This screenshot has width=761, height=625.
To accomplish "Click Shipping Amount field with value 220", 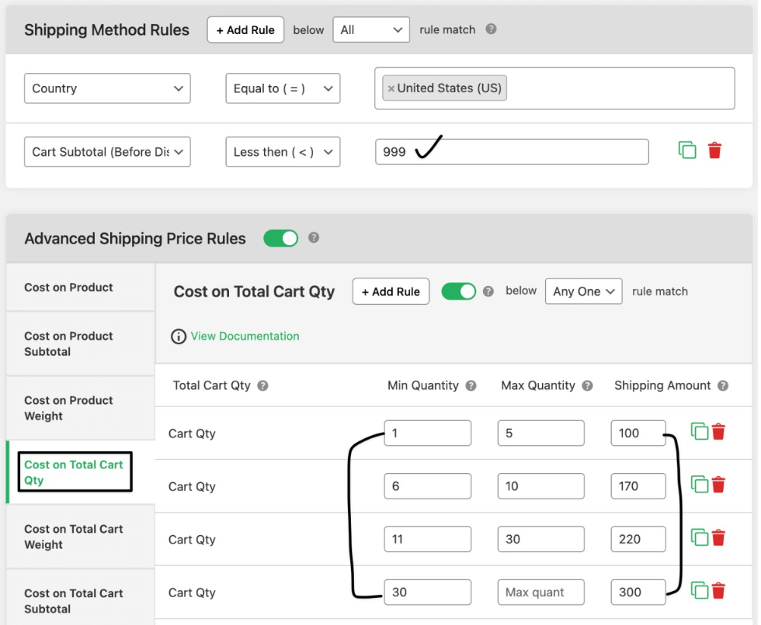I will [638, 539].
